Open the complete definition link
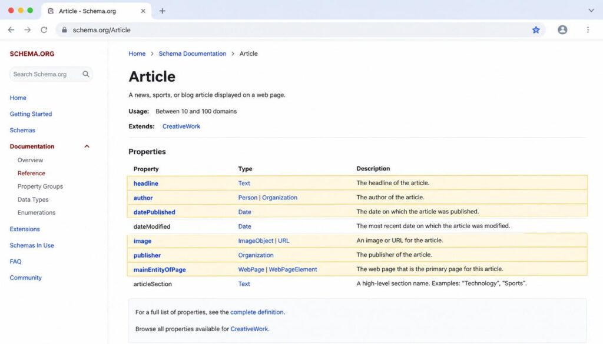Screen dimensions: 603x344 [x=257, y=312]
